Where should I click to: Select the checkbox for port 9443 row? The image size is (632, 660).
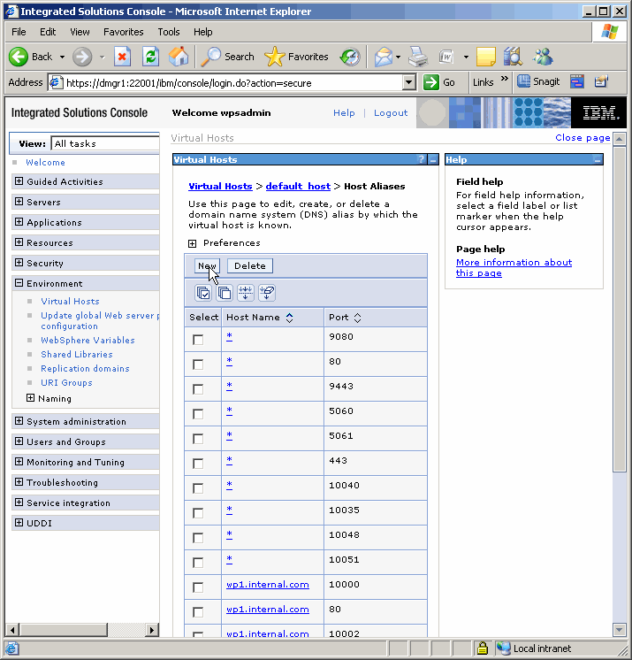tap(198, 389)
